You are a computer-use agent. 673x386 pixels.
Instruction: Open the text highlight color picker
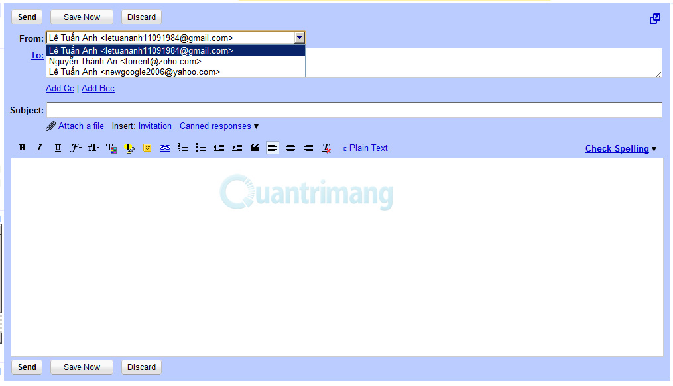129,148
